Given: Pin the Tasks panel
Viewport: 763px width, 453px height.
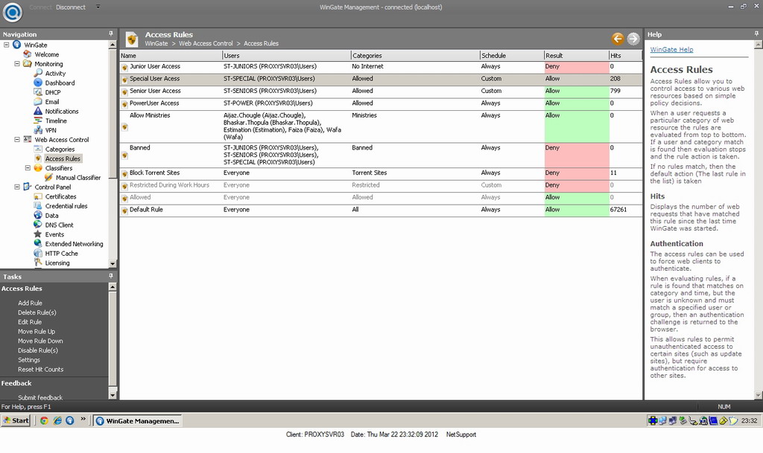Looking at the screenshot, I should [x=111, y=276].
